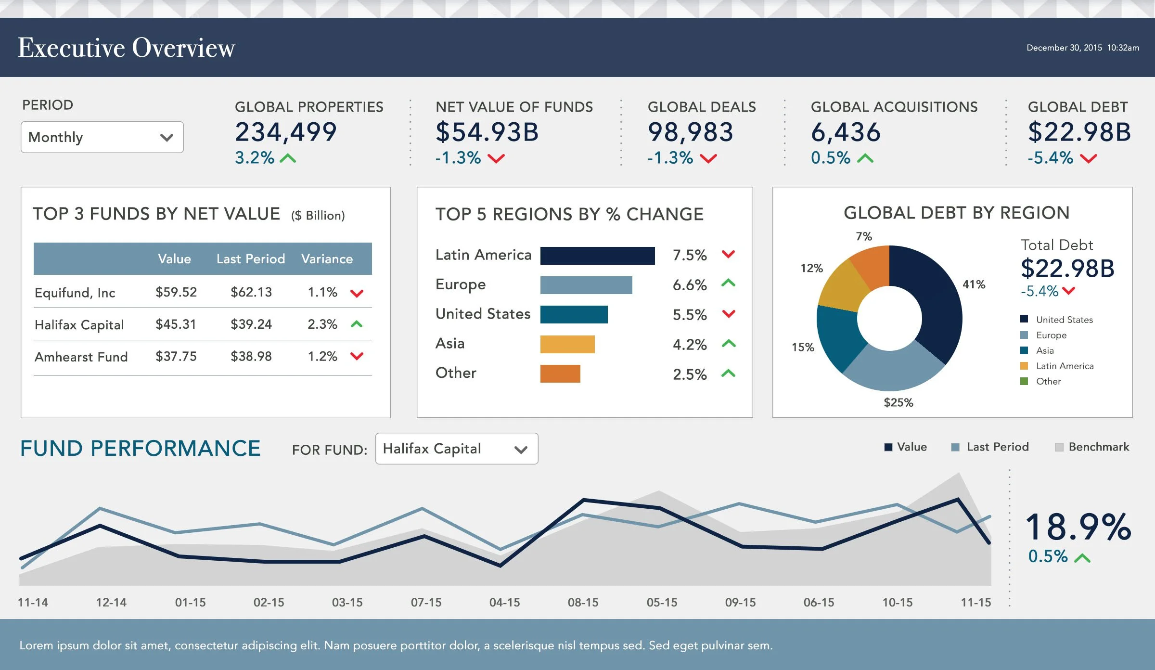Viewport: 1155px width, 670px height.
Task: Toggle the Benchmark legend entry
Action: pos(1093,447)
